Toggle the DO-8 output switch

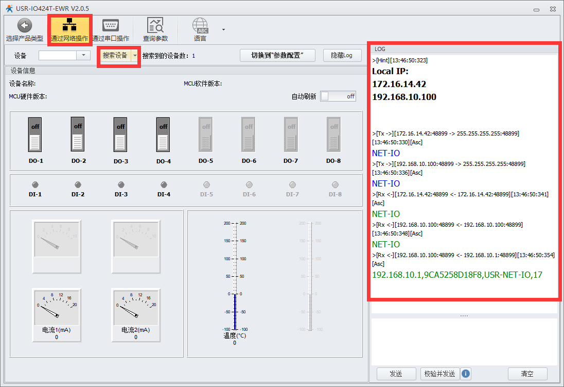click(x=334, y=134)
